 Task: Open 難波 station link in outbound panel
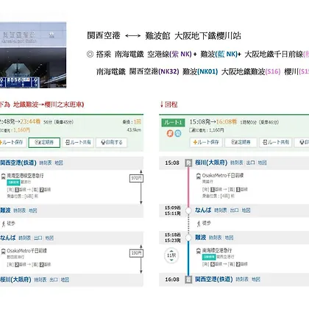tap(5, 210)
